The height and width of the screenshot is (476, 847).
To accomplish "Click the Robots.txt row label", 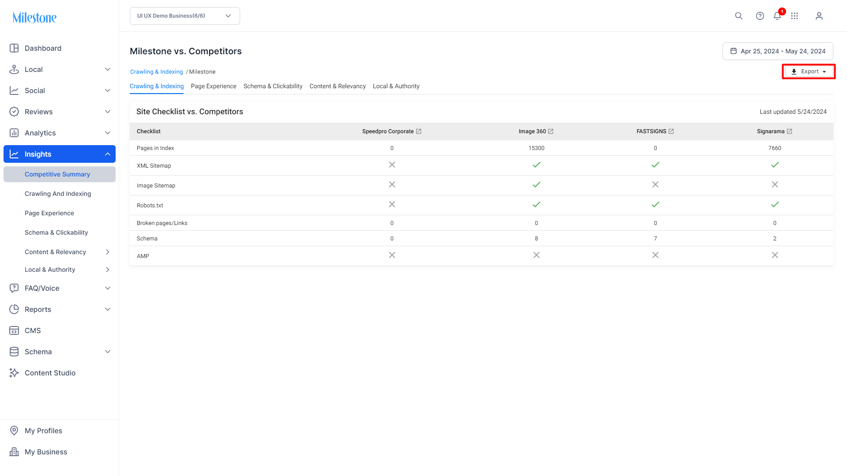I will (150, 206).
